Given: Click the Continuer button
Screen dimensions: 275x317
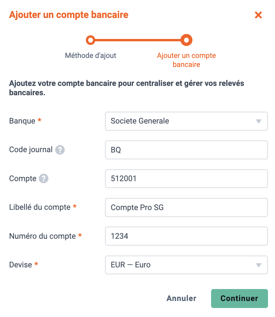Looking at the screenshot, I should (x=239, y=298).
